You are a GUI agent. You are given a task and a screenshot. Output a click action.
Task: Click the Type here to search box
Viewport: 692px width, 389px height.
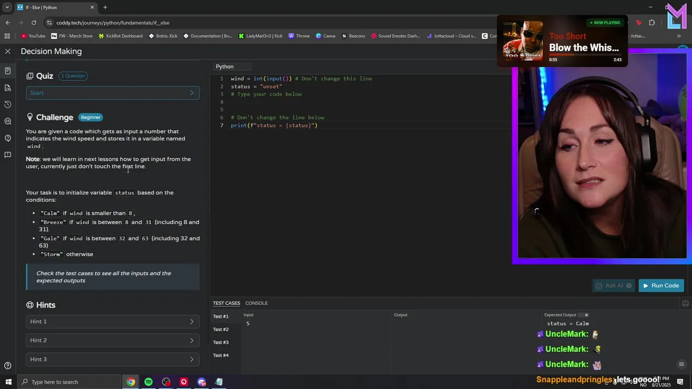click(x=69, y=382)
